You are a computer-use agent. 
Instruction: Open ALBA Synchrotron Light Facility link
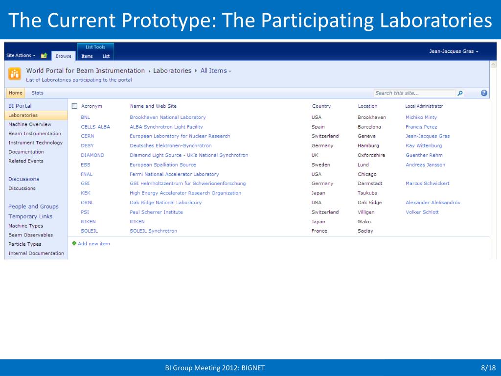click(166, 127)
